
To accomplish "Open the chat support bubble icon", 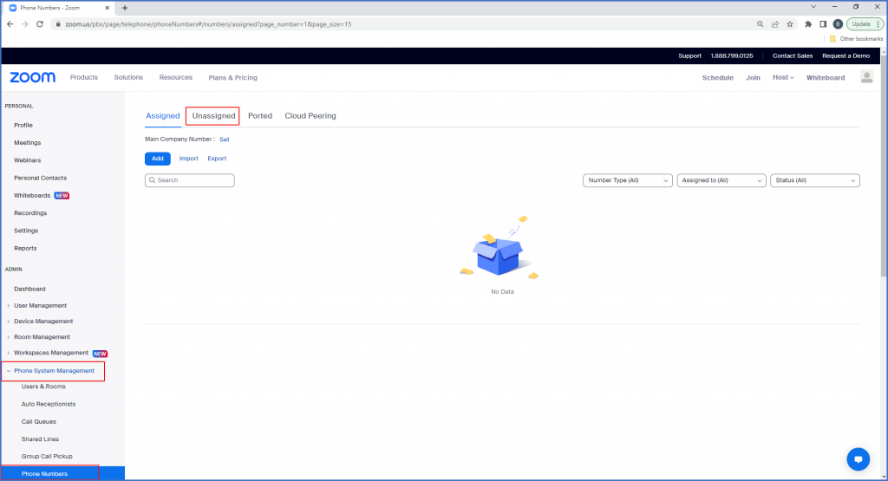I will [x=858, y=458].
